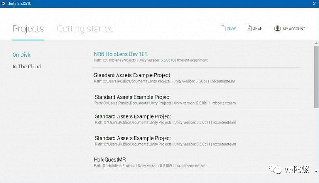Viewport: 319px width, 183px height.
Task: Select the second Standard Assets Example Project
Action: coord(133,97)
